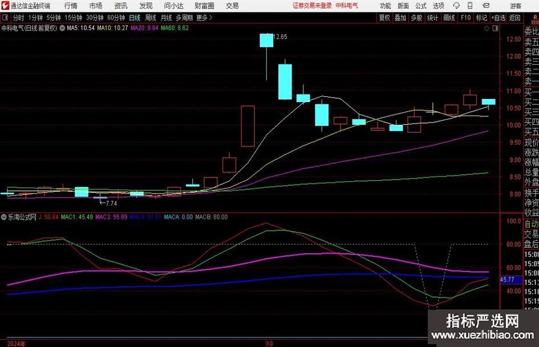Click the MAC1: 45.49 indicator value
This screenshot has width=539, height=347.
tap(76, 217)
